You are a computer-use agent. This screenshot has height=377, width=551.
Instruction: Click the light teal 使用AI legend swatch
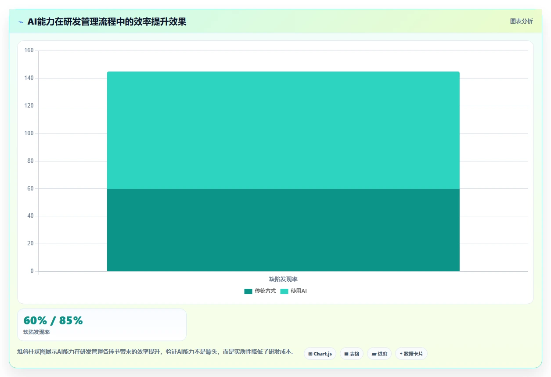click(284, 291)
